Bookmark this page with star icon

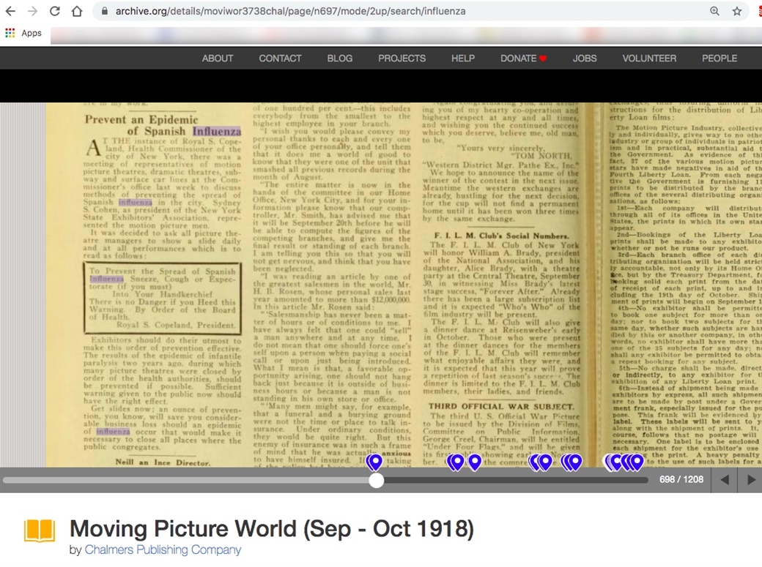point(737,11)
